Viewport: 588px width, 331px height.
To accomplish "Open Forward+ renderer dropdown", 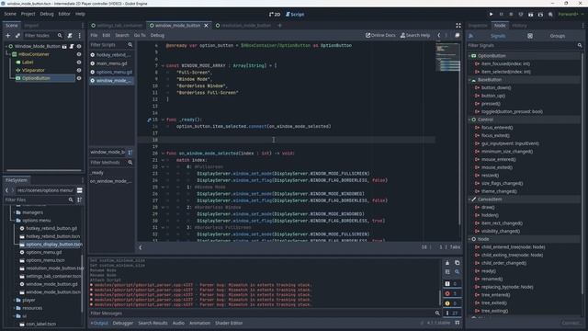I will pos(571,15).
